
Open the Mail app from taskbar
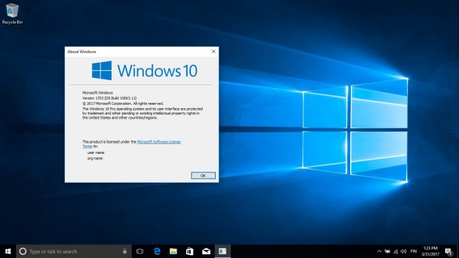point(206,251)
